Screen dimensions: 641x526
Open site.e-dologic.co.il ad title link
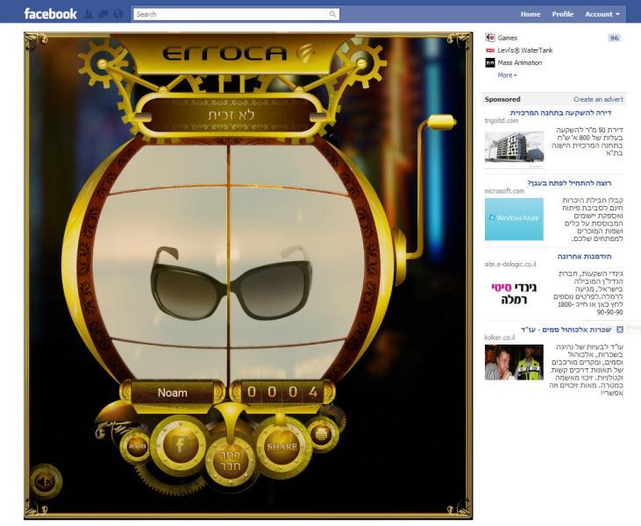[x=584, y=256]
